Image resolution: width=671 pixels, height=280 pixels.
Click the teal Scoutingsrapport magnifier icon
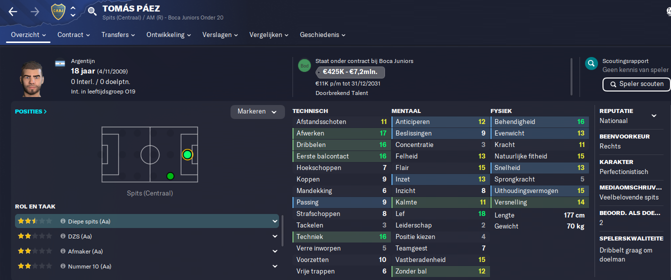click(591, 63)
